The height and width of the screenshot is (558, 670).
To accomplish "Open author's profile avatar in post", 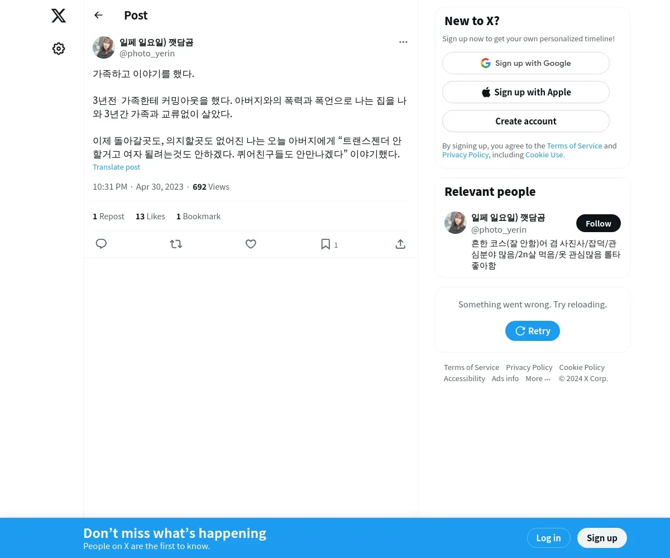I will point(104,47).
